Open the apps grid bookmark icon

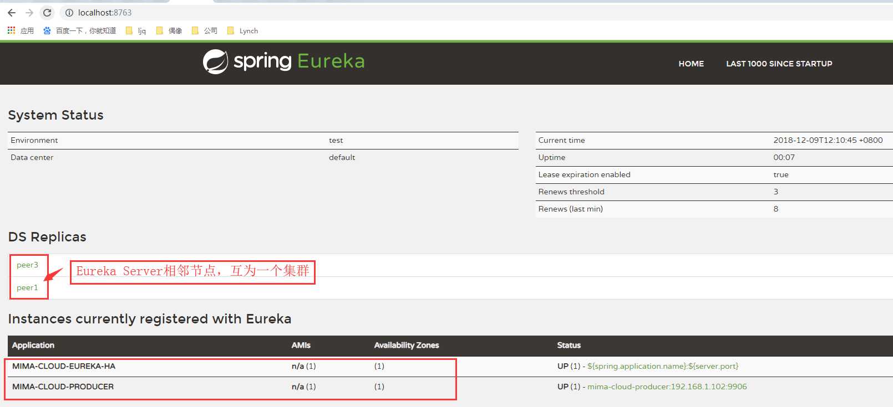[x=11, y=30]
